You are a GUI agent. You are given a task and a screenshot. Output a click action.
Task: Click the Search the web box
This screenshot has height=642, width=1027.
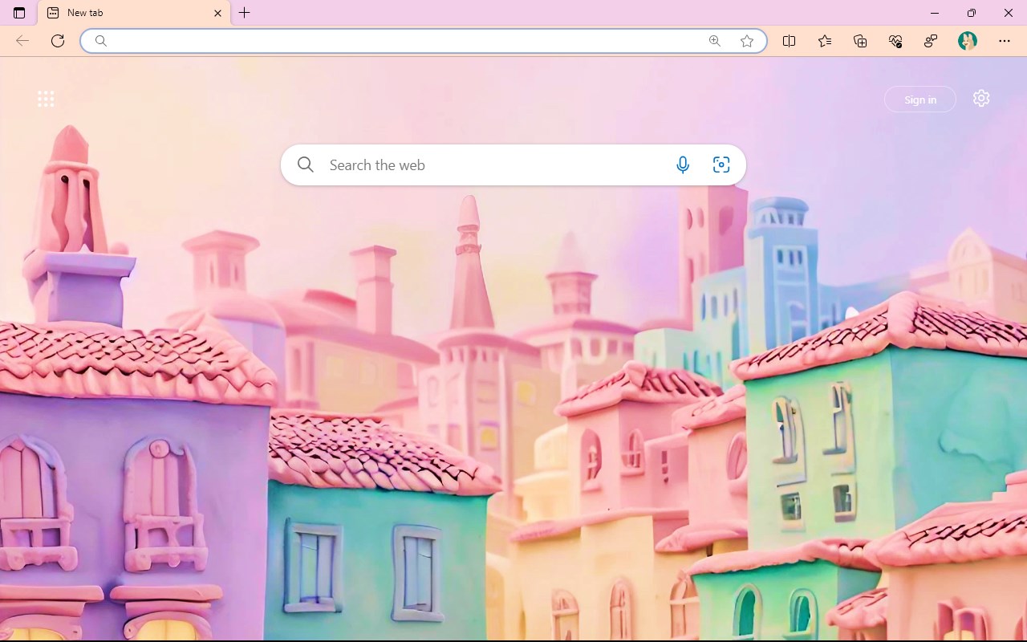[x=513, y=165]
